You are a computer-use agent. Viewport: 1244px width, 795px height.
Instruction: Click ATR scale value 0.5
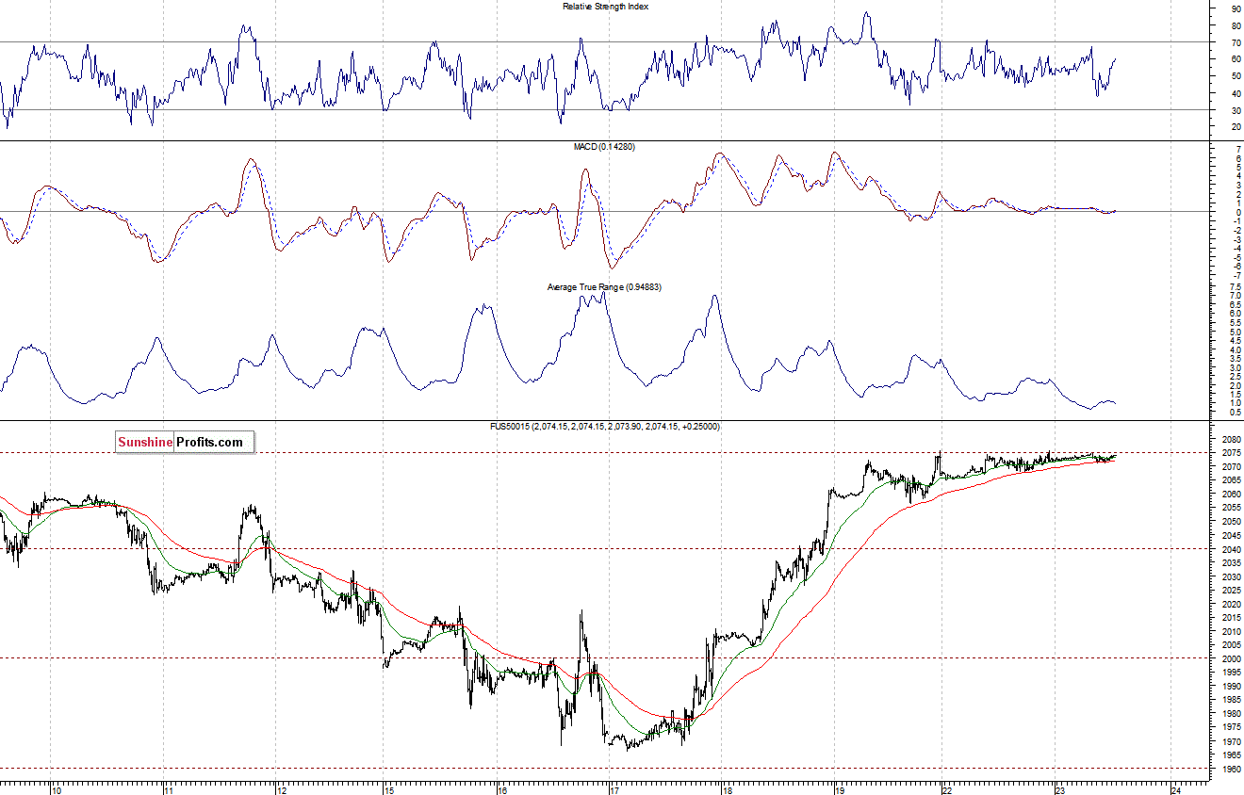[x=1234, y=413]
